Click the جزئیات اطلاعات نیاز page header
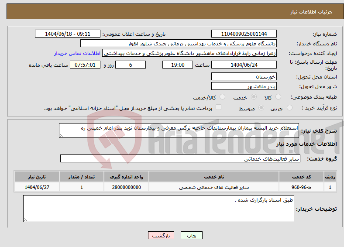Image resolution: width=344 pixels, height=247 pixels. pos(311,12)
